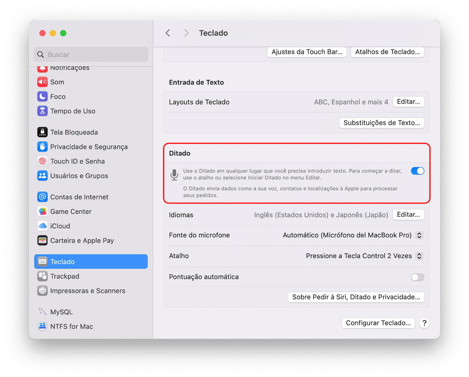Click the help question mark button

(424, 323)
